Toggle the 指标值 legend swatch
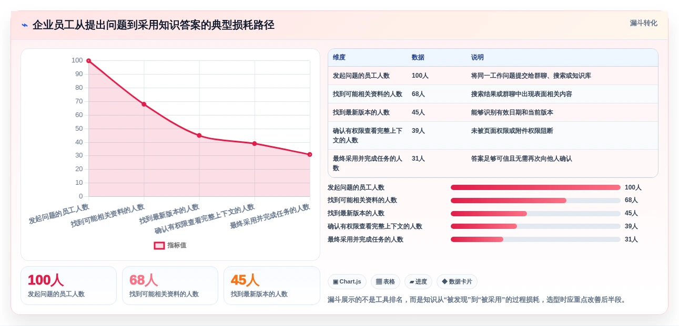 (159, 245)
